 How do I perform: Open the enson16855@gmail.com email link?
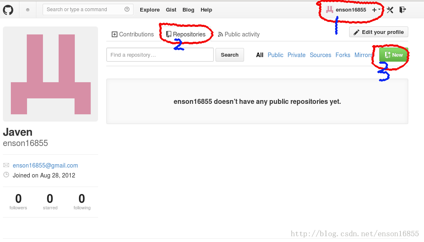point(46,165)
